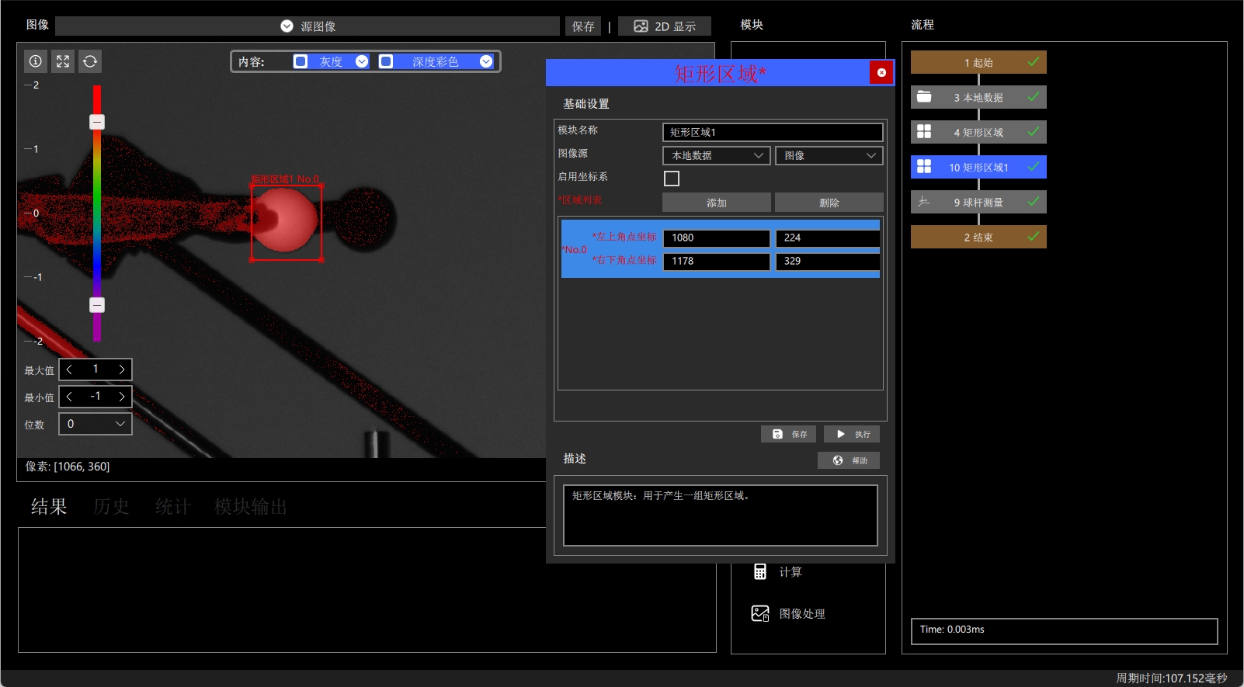Enable the 启用坐标系 checkbox
The width and height of the screenshot is (1244, 687).
point(672,179)
